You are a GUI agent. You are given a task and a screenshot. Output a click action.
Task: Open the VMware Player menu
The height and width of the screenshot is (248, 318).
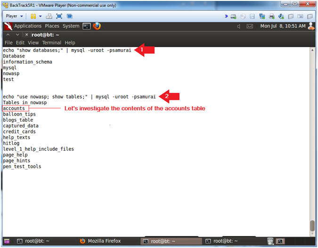tap(14, 16)
